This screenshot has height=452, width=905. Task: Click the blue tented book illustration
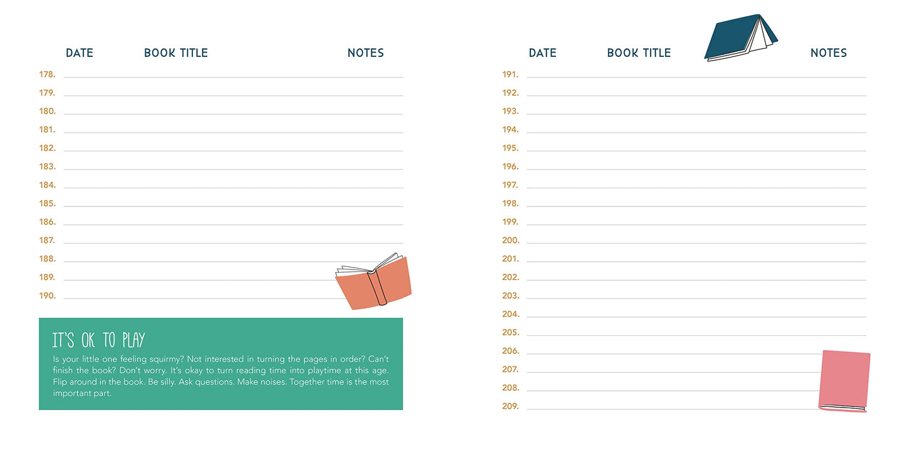(740, 38)
